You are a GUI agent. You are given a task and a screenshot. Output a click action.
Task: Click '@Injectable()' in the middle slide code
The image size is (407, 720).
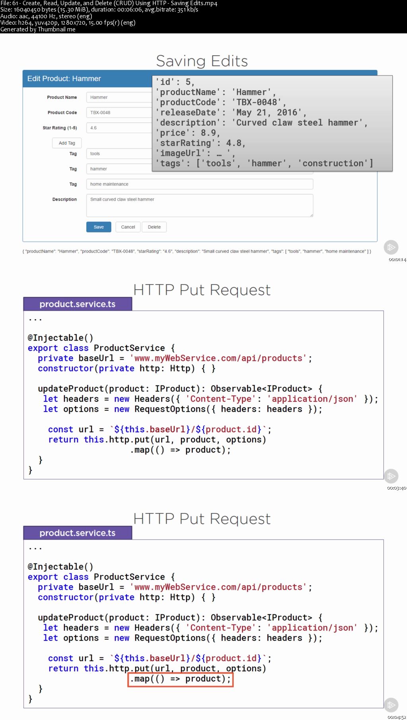[x=60, y=338]
